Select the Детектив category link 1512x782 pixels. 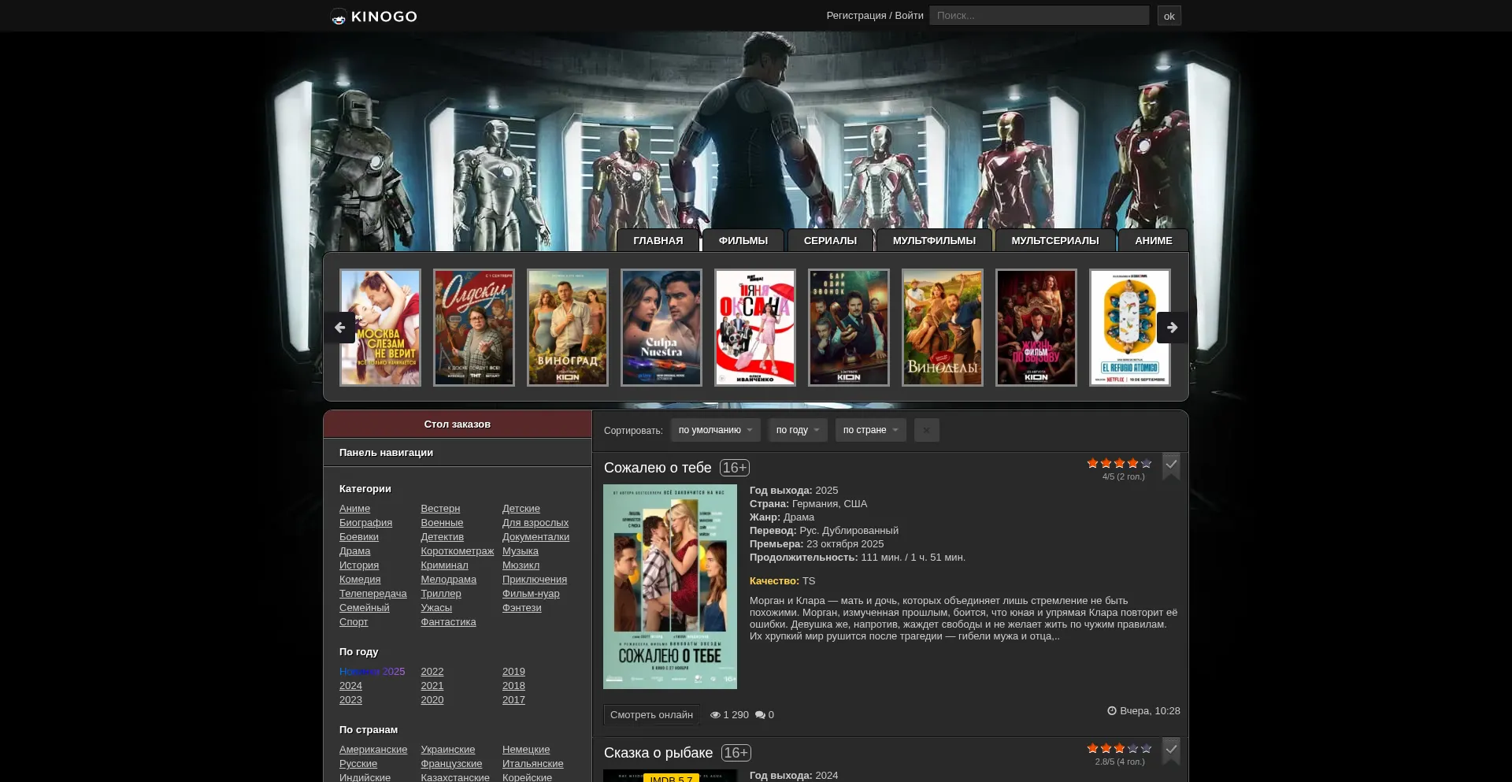(x=442, y=537)
